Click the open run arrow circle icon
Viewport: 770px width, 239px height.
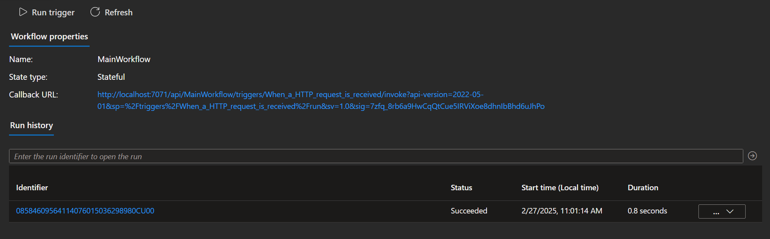coord(752,156)
